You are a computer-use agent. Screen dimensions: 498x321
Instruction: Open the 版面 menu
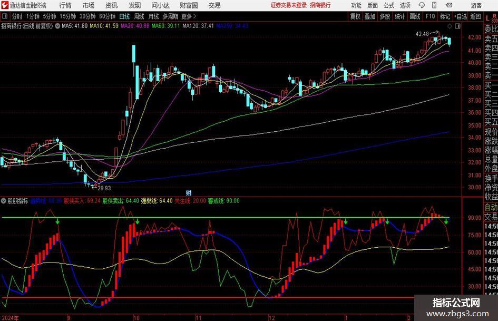372,5
